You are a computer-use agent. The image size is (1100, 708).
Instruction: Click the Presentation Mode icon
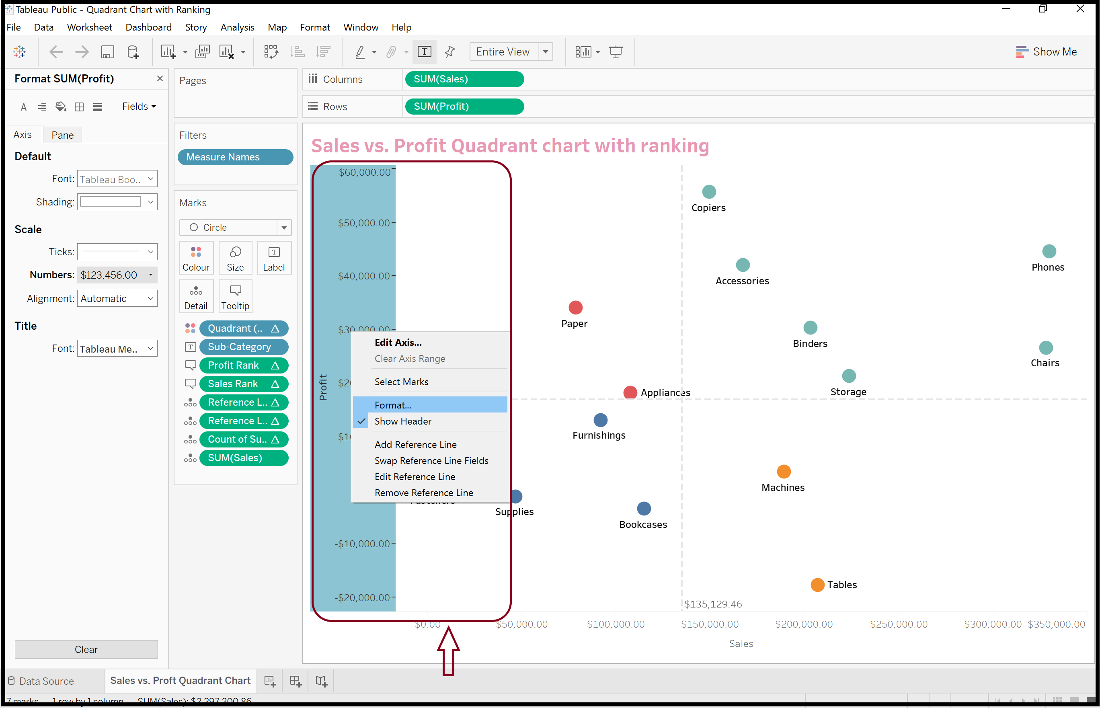click(x=616, y=51)
